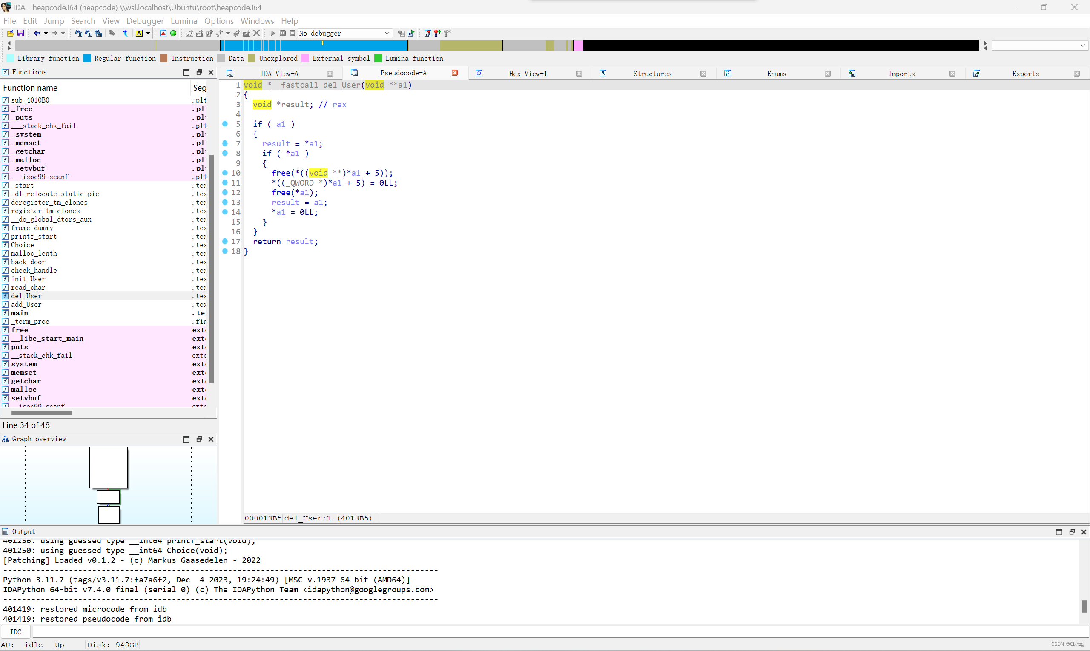This screenshot has width=1090, height=651.
Task: Click the jump back blue arrow
Action: 37,33
